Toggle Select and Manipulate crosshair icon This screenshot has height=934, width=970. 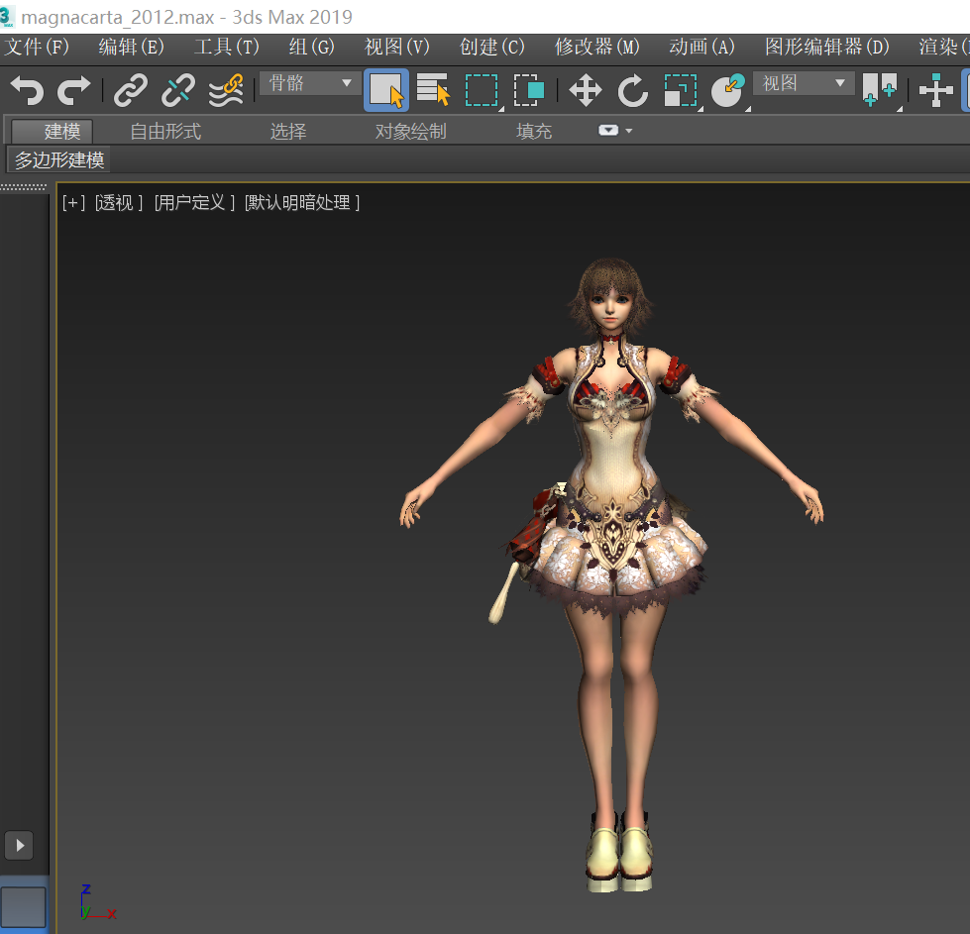(936, 91)
